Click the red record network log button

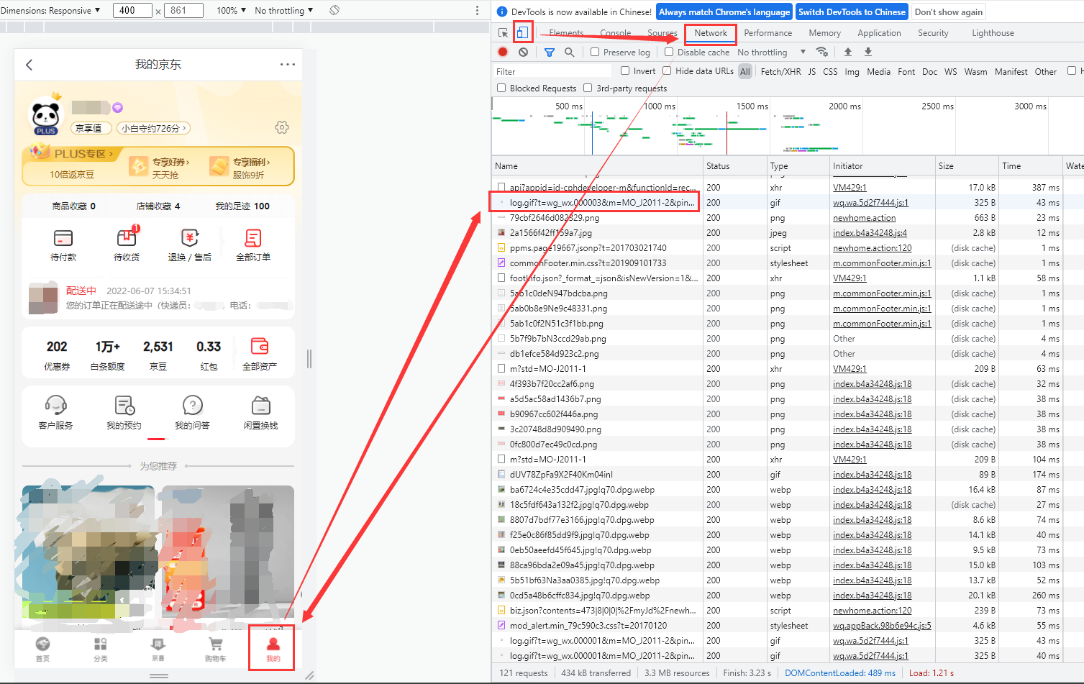[x=503, y=52]
